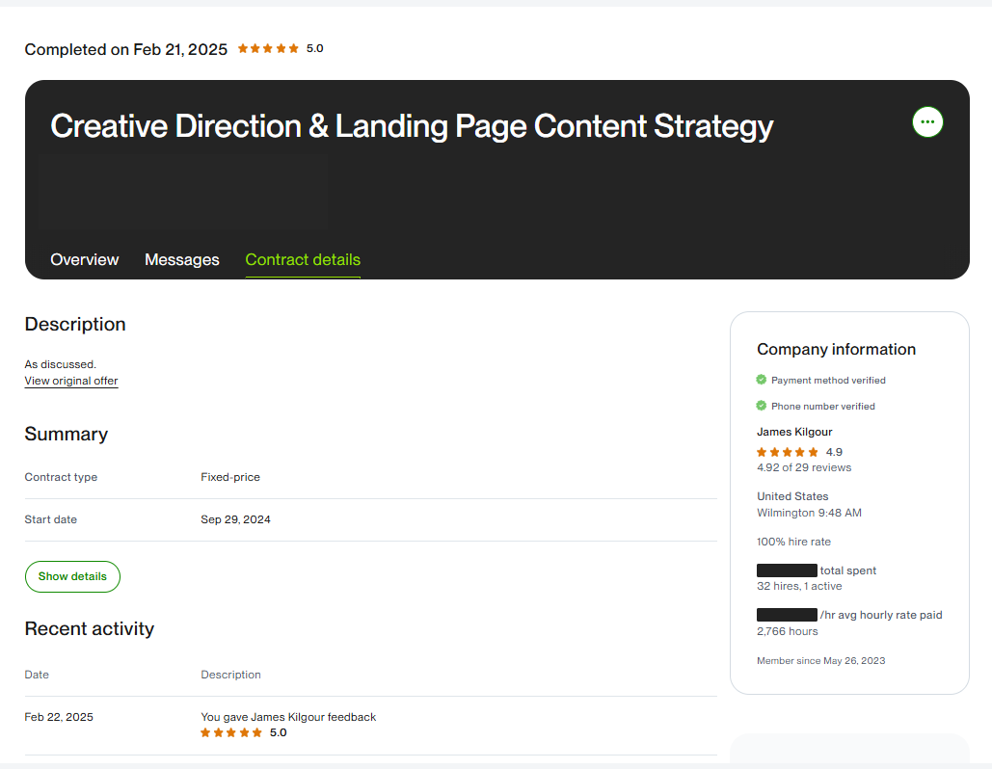Viewport: 992px width, 769px height.
Task: Click the phone number verified checkmark icon
Action: click(x=761, y=406)
